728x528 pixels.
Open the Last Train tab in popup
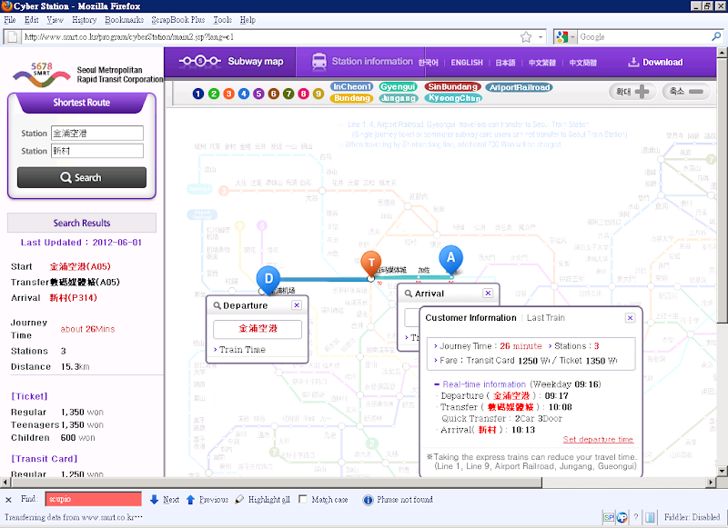(x=545, y=318)
